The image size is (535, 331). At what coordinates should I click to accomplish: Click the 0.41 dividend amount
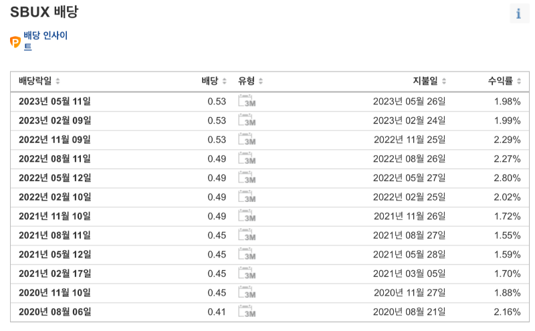click(217, 312)
